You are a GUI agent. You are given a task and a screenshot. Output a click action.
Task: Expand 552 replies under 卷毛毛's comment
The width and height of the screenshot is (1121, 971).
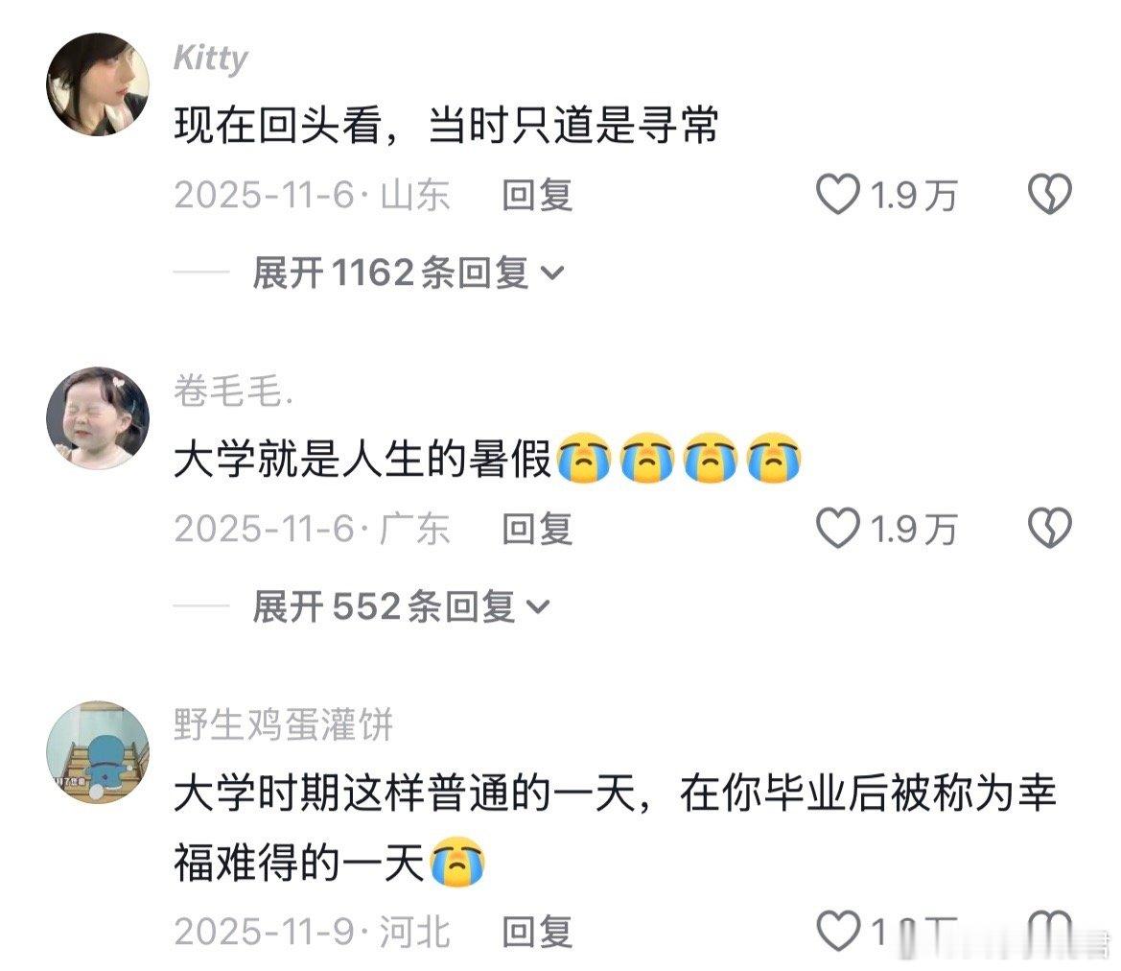[x=401, y=606]
